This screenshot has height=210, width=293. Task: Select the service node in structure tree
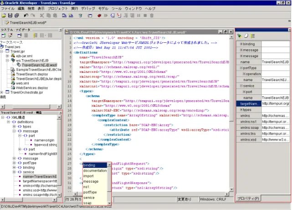pos(28,172)
